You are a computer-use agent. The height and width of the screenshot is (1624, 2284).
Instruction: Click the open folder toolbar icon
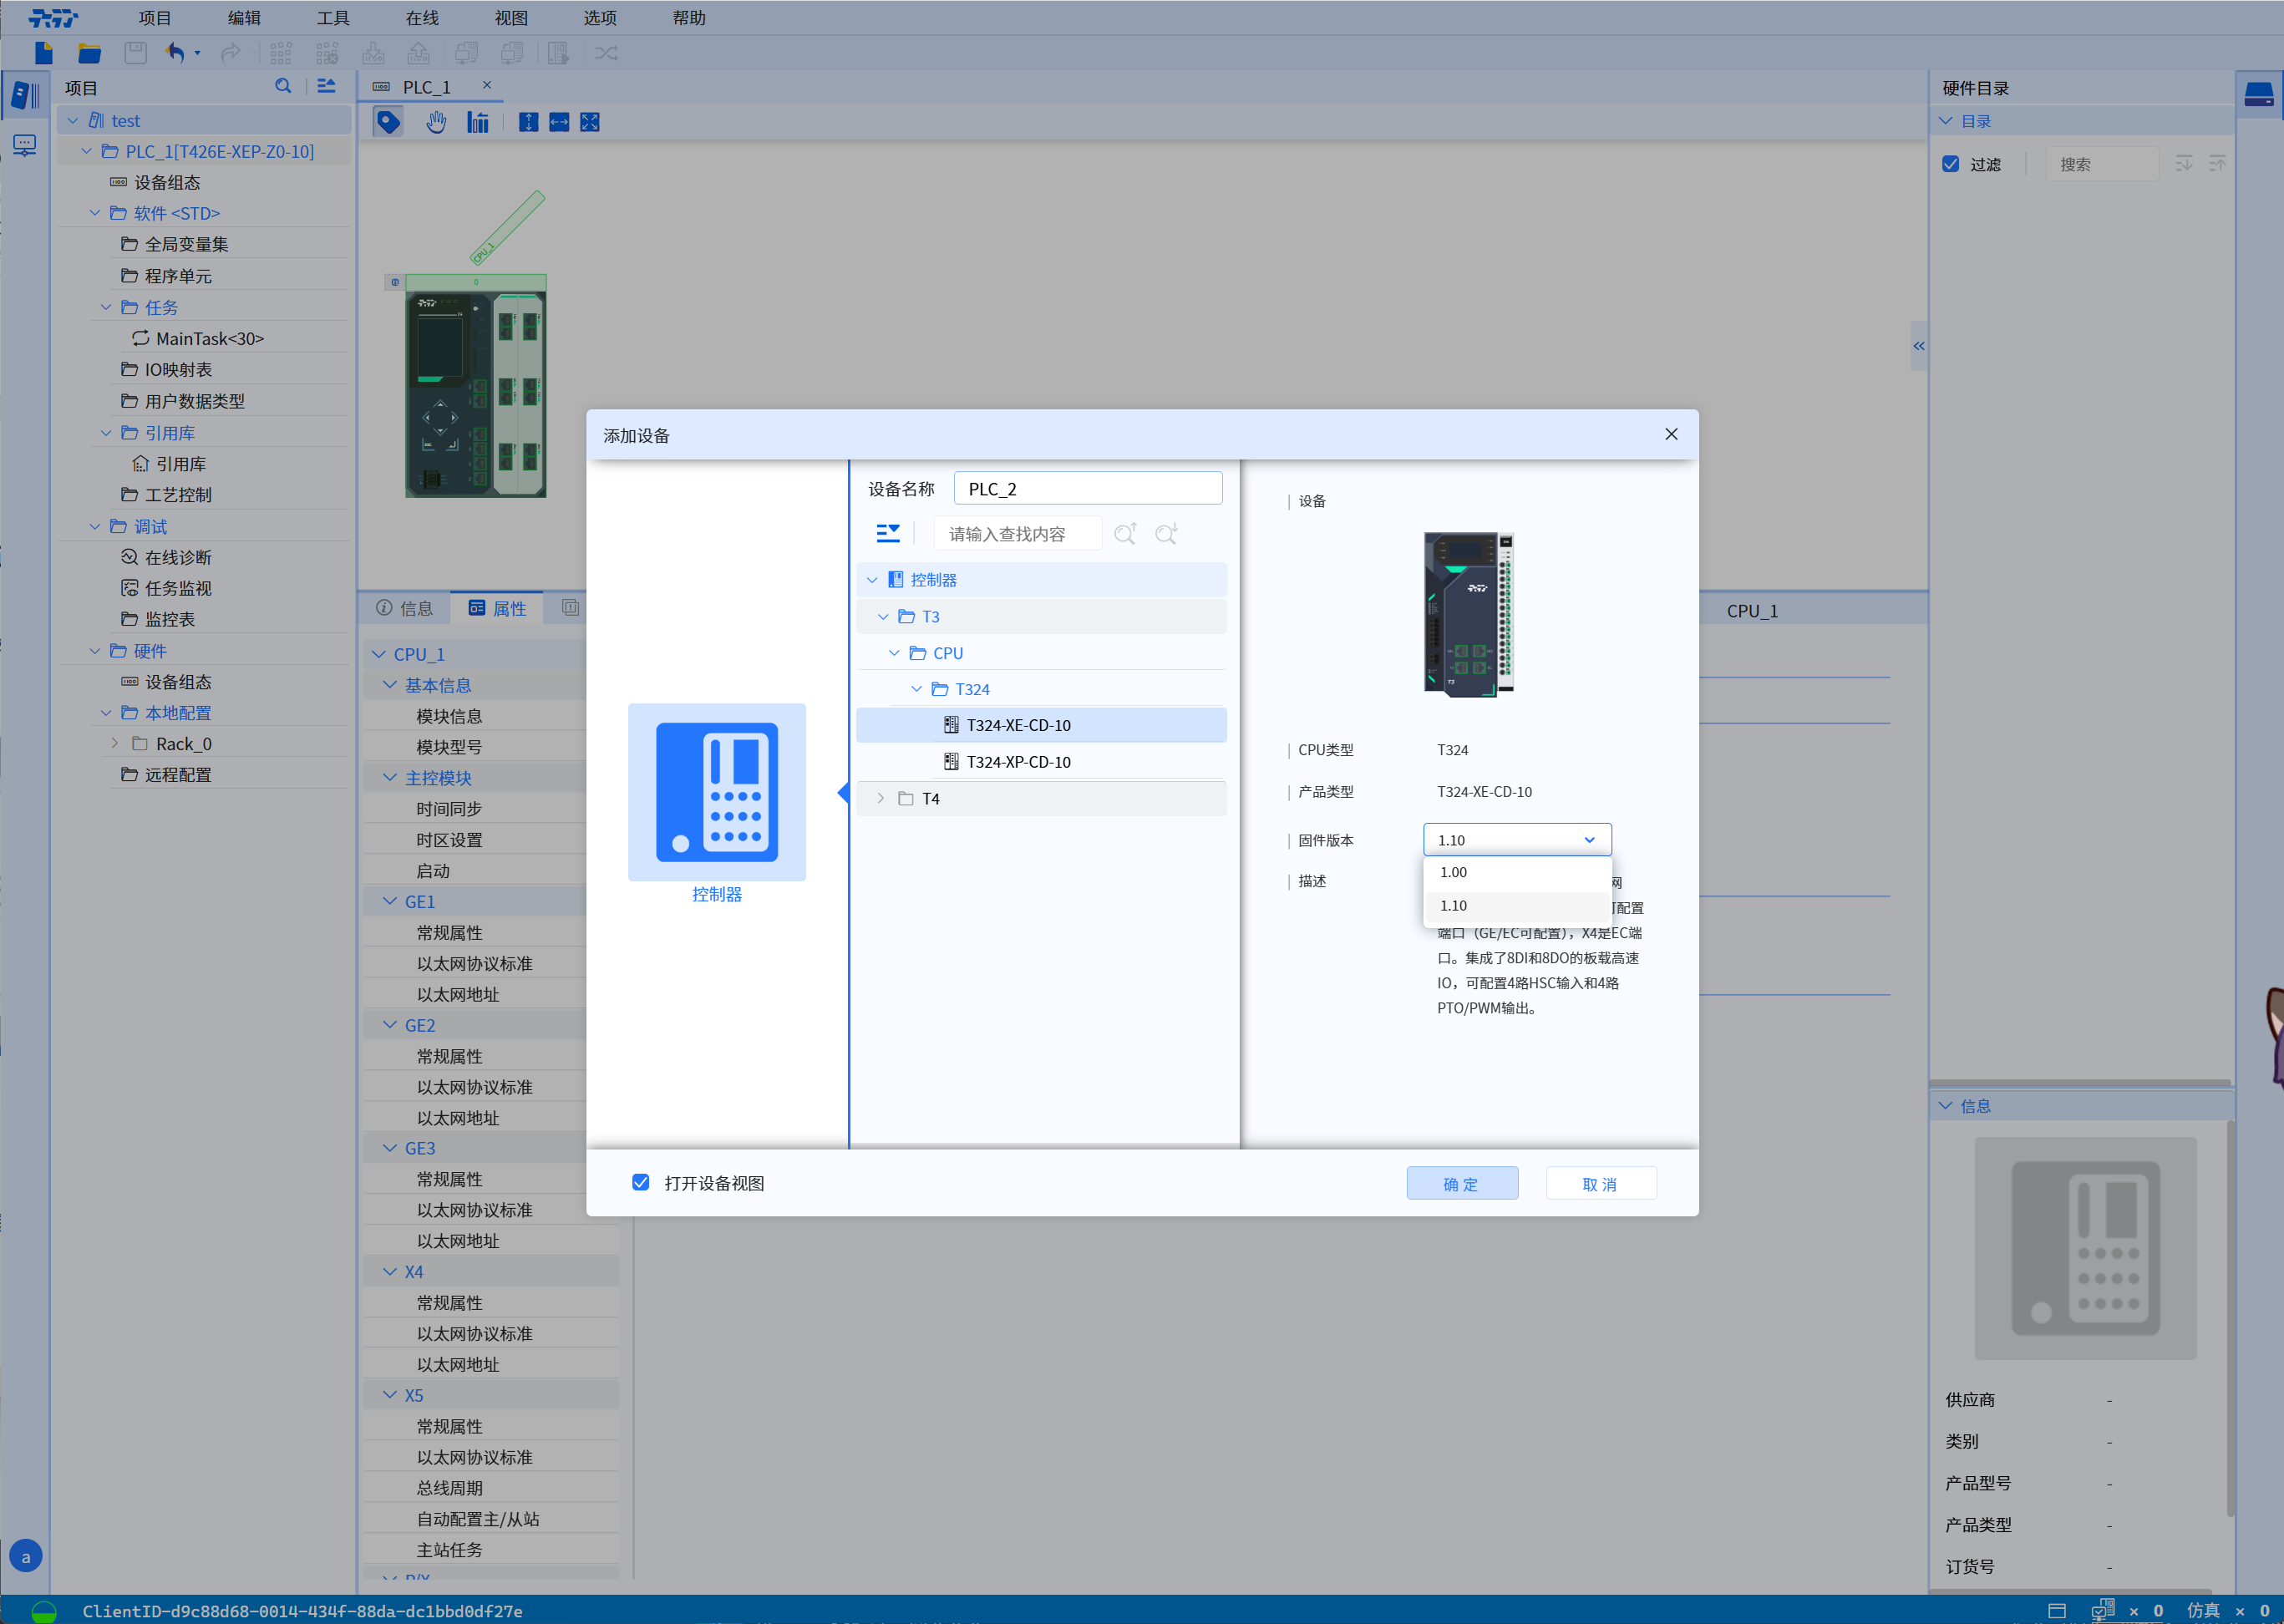click(90, 53)
